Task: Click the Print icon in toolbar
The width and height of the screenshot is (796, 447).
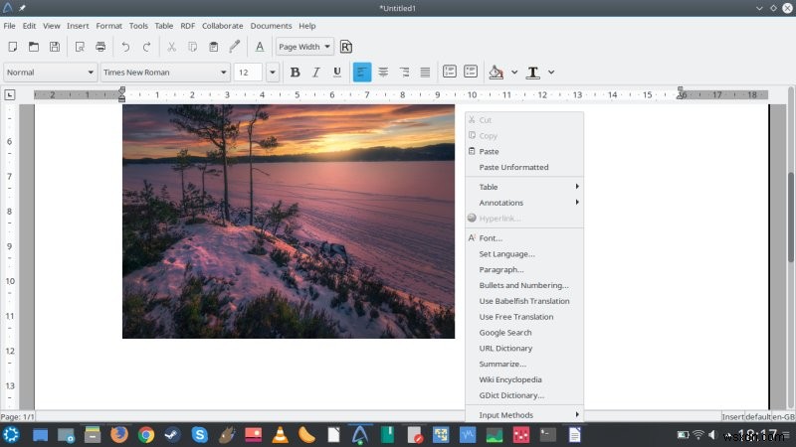Action: pyautogui.click(x=100, y=47)
